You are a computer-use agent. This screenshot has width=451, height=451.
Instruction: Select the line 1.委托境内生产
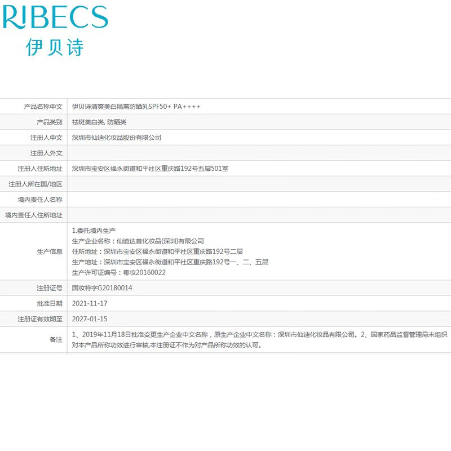(94, 231)
